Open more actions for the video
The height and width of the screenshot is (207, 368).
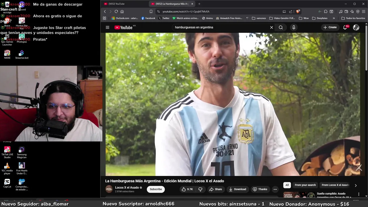[275, 189]
